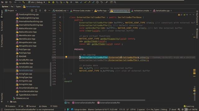Click the Git Commit checkmark icon
The height and width of the screenshot is (111, 199).
pyautogui.click(x=85, y=2)
